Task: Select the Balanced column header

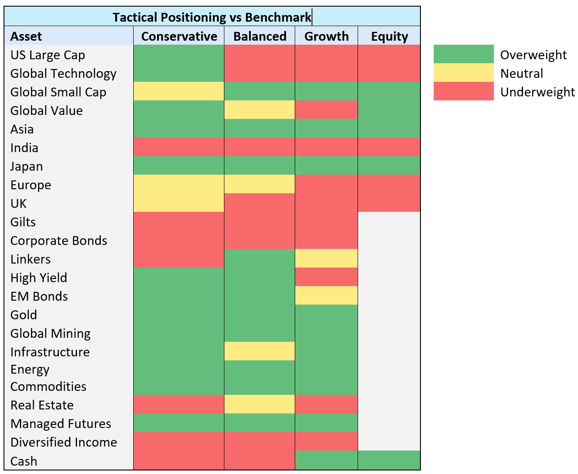Action: coord(259,36)
